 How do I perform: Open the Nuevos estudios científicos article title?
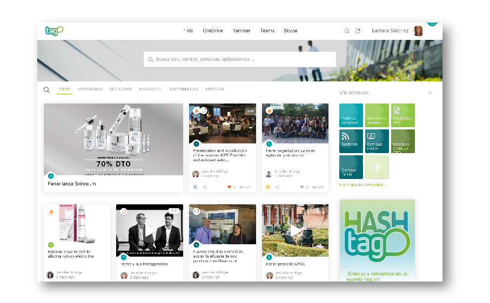click(x=218, y=256)
